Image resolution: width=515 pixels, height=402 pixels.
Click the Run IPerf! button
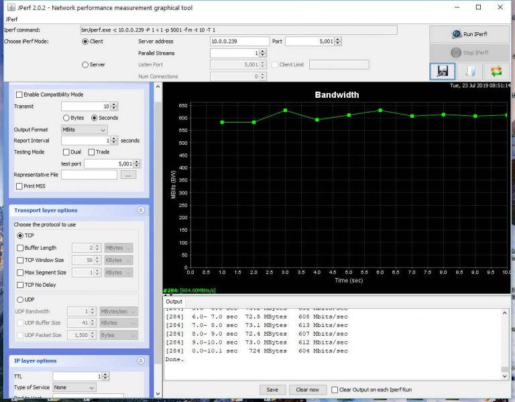(x=469, y=34)
